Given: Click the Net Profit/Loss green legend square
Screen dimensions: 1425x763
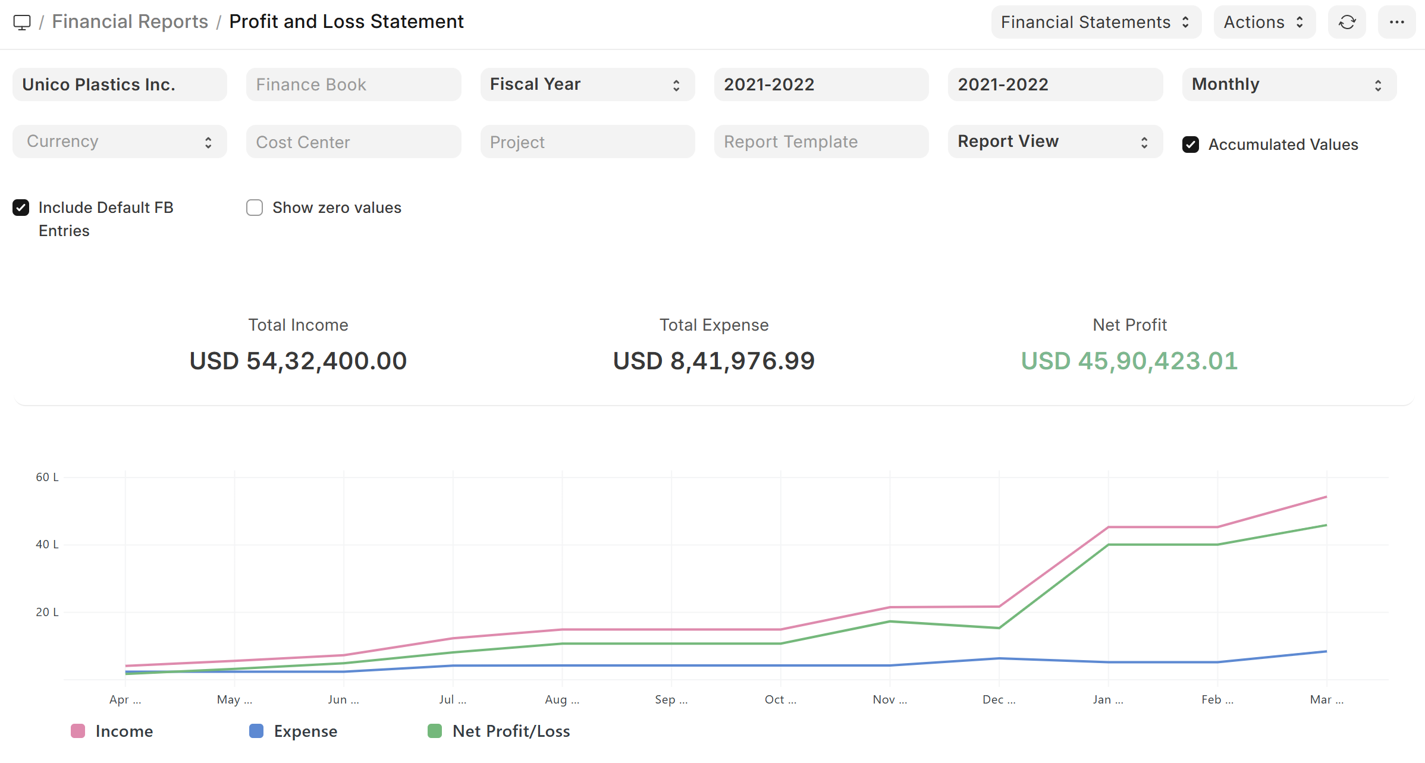Looking at the screenshot, I should 435,731.
